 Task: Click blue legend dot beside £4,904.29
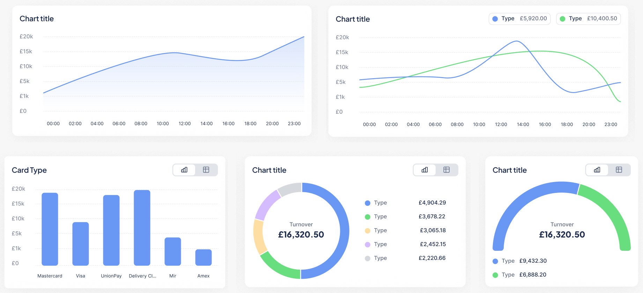368,203
